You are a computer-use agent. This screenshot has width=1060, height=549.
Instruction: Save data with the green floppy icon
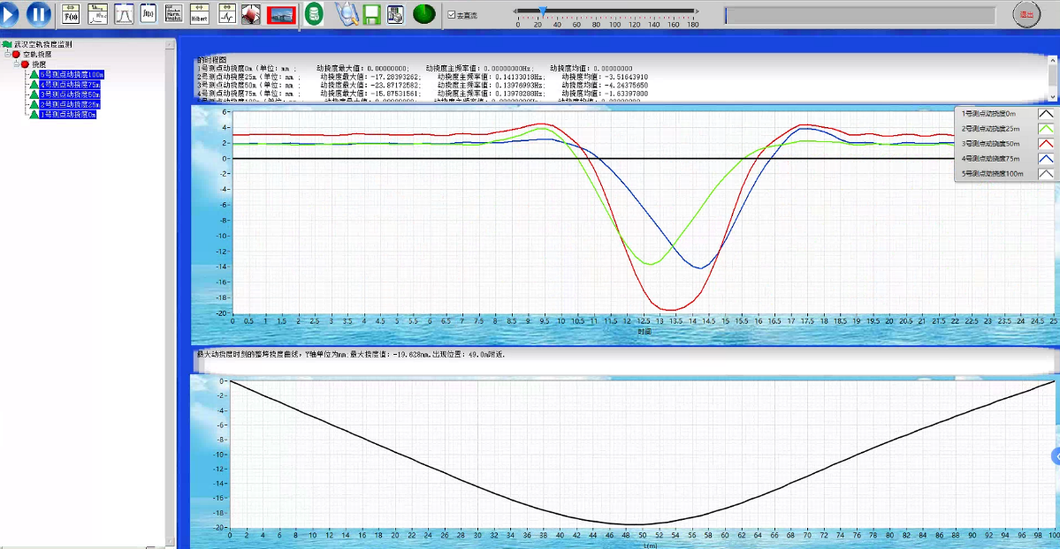click(x=372, y=15)
